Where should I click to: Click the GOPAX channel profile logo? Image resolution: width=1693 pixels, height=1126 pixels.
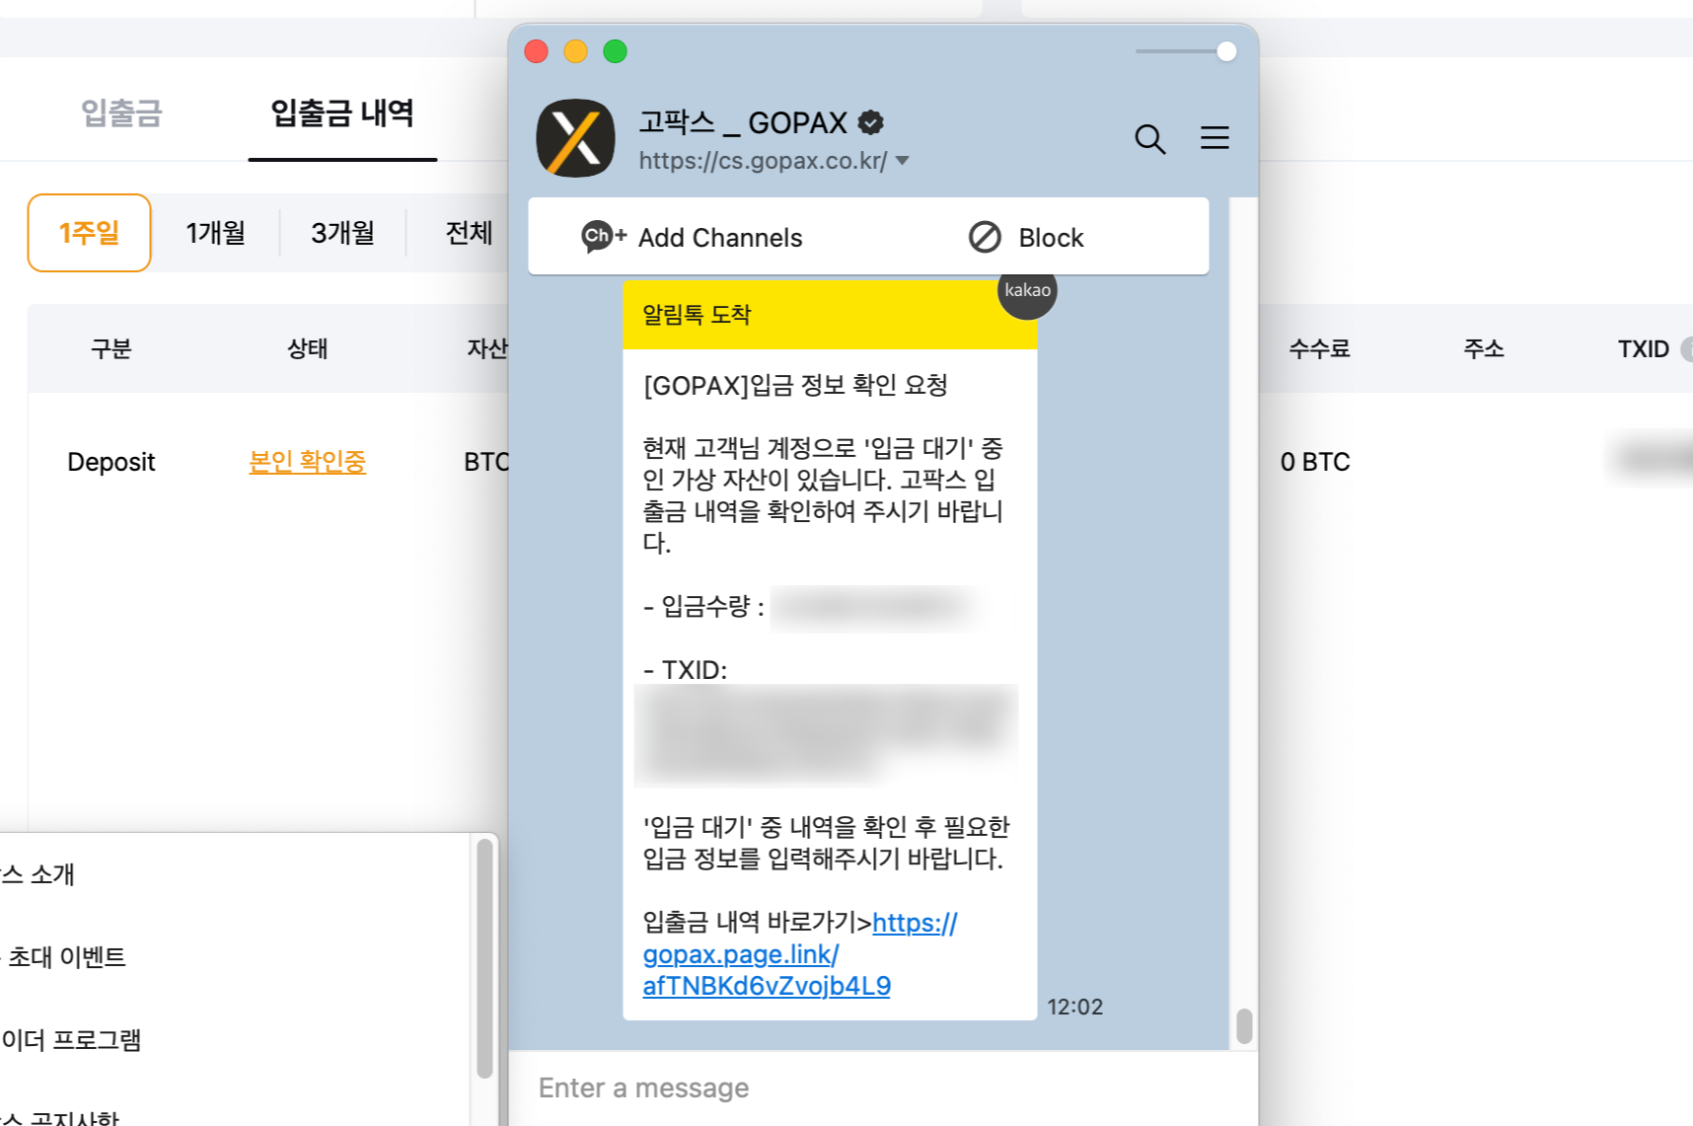coord(575,138)
